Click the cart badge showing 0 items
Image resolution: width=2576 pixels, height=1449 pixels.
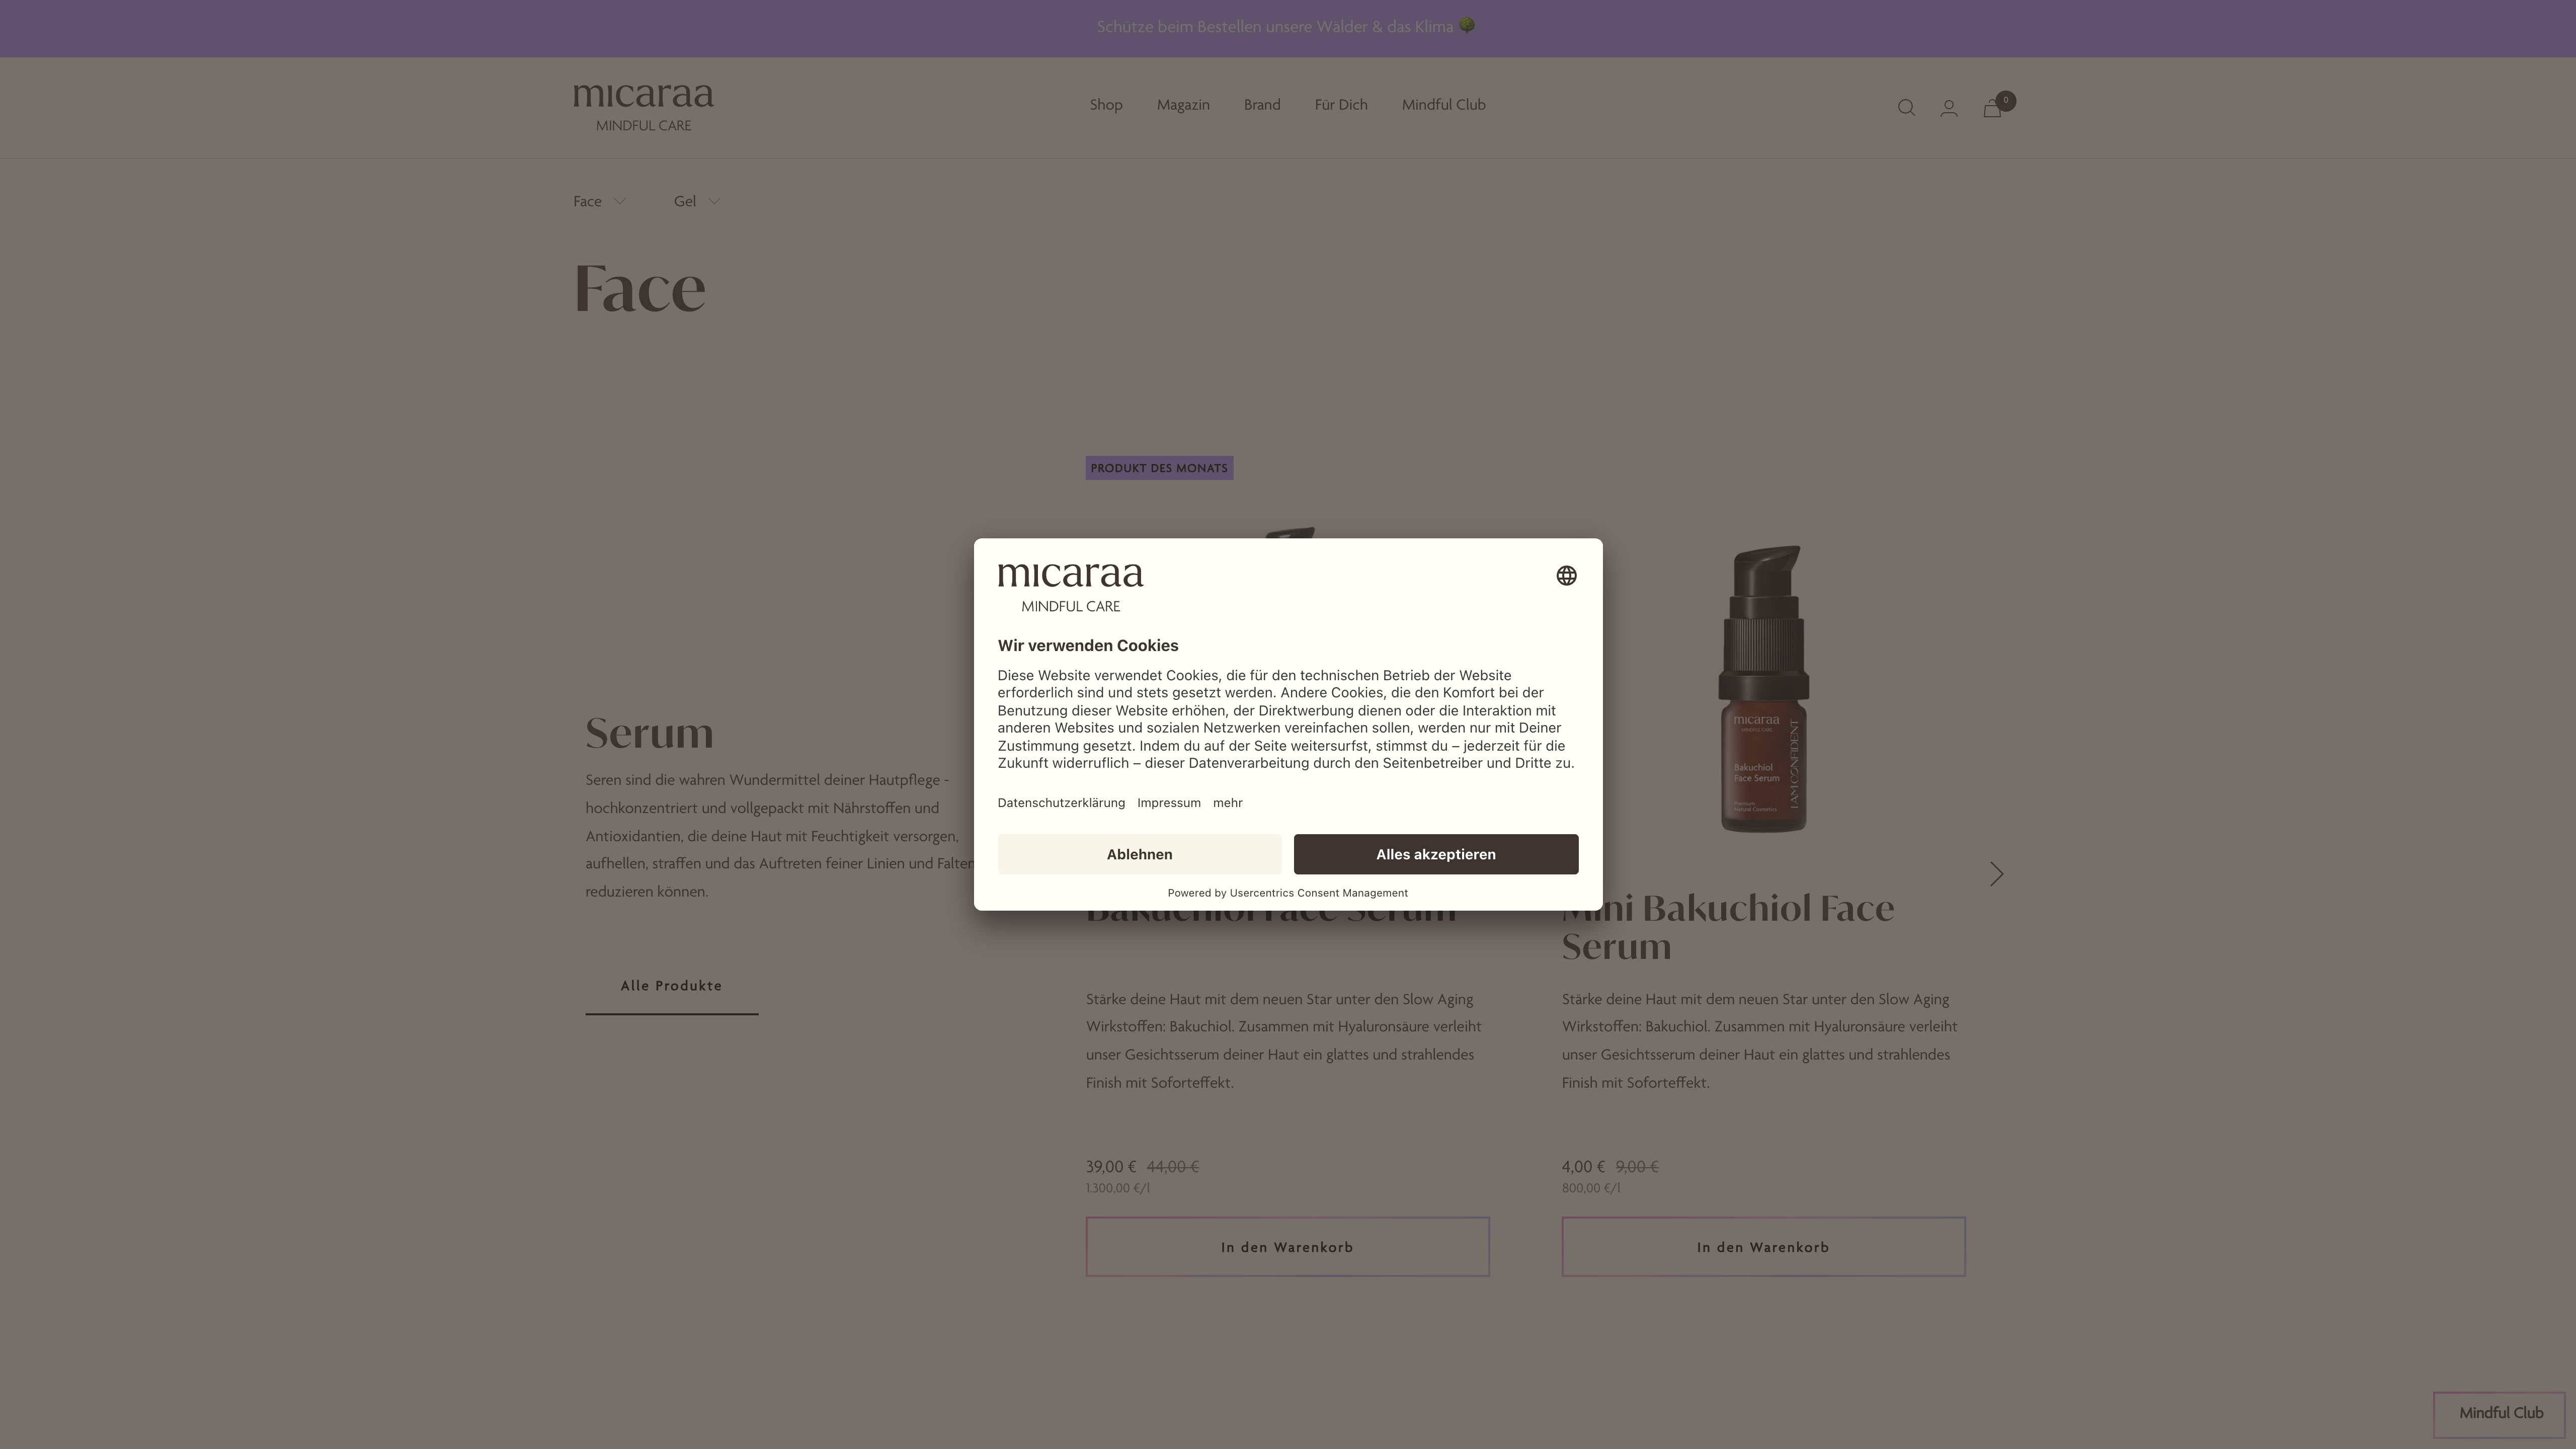2006,100
